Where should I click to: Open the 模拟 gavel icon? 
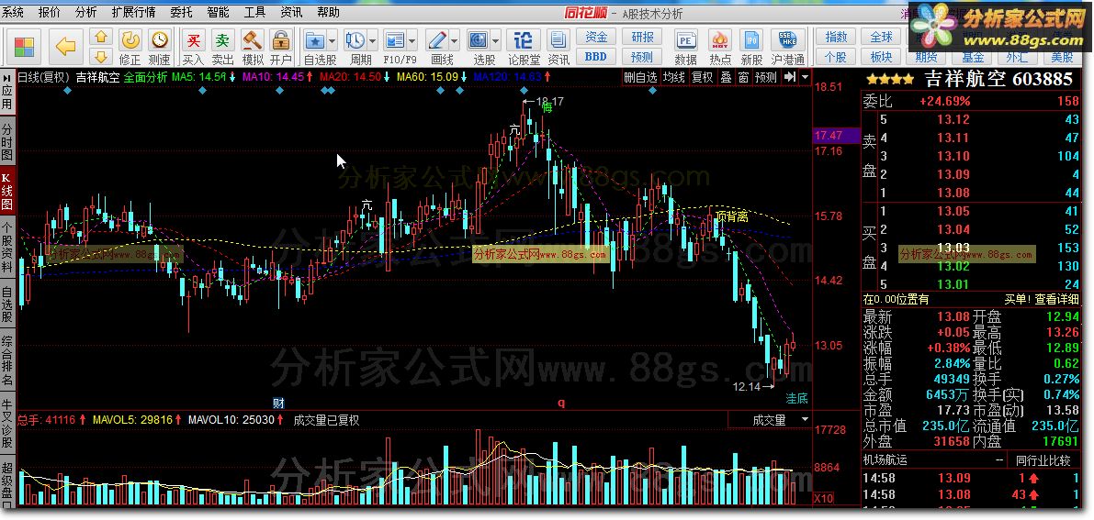click(253, 39)
